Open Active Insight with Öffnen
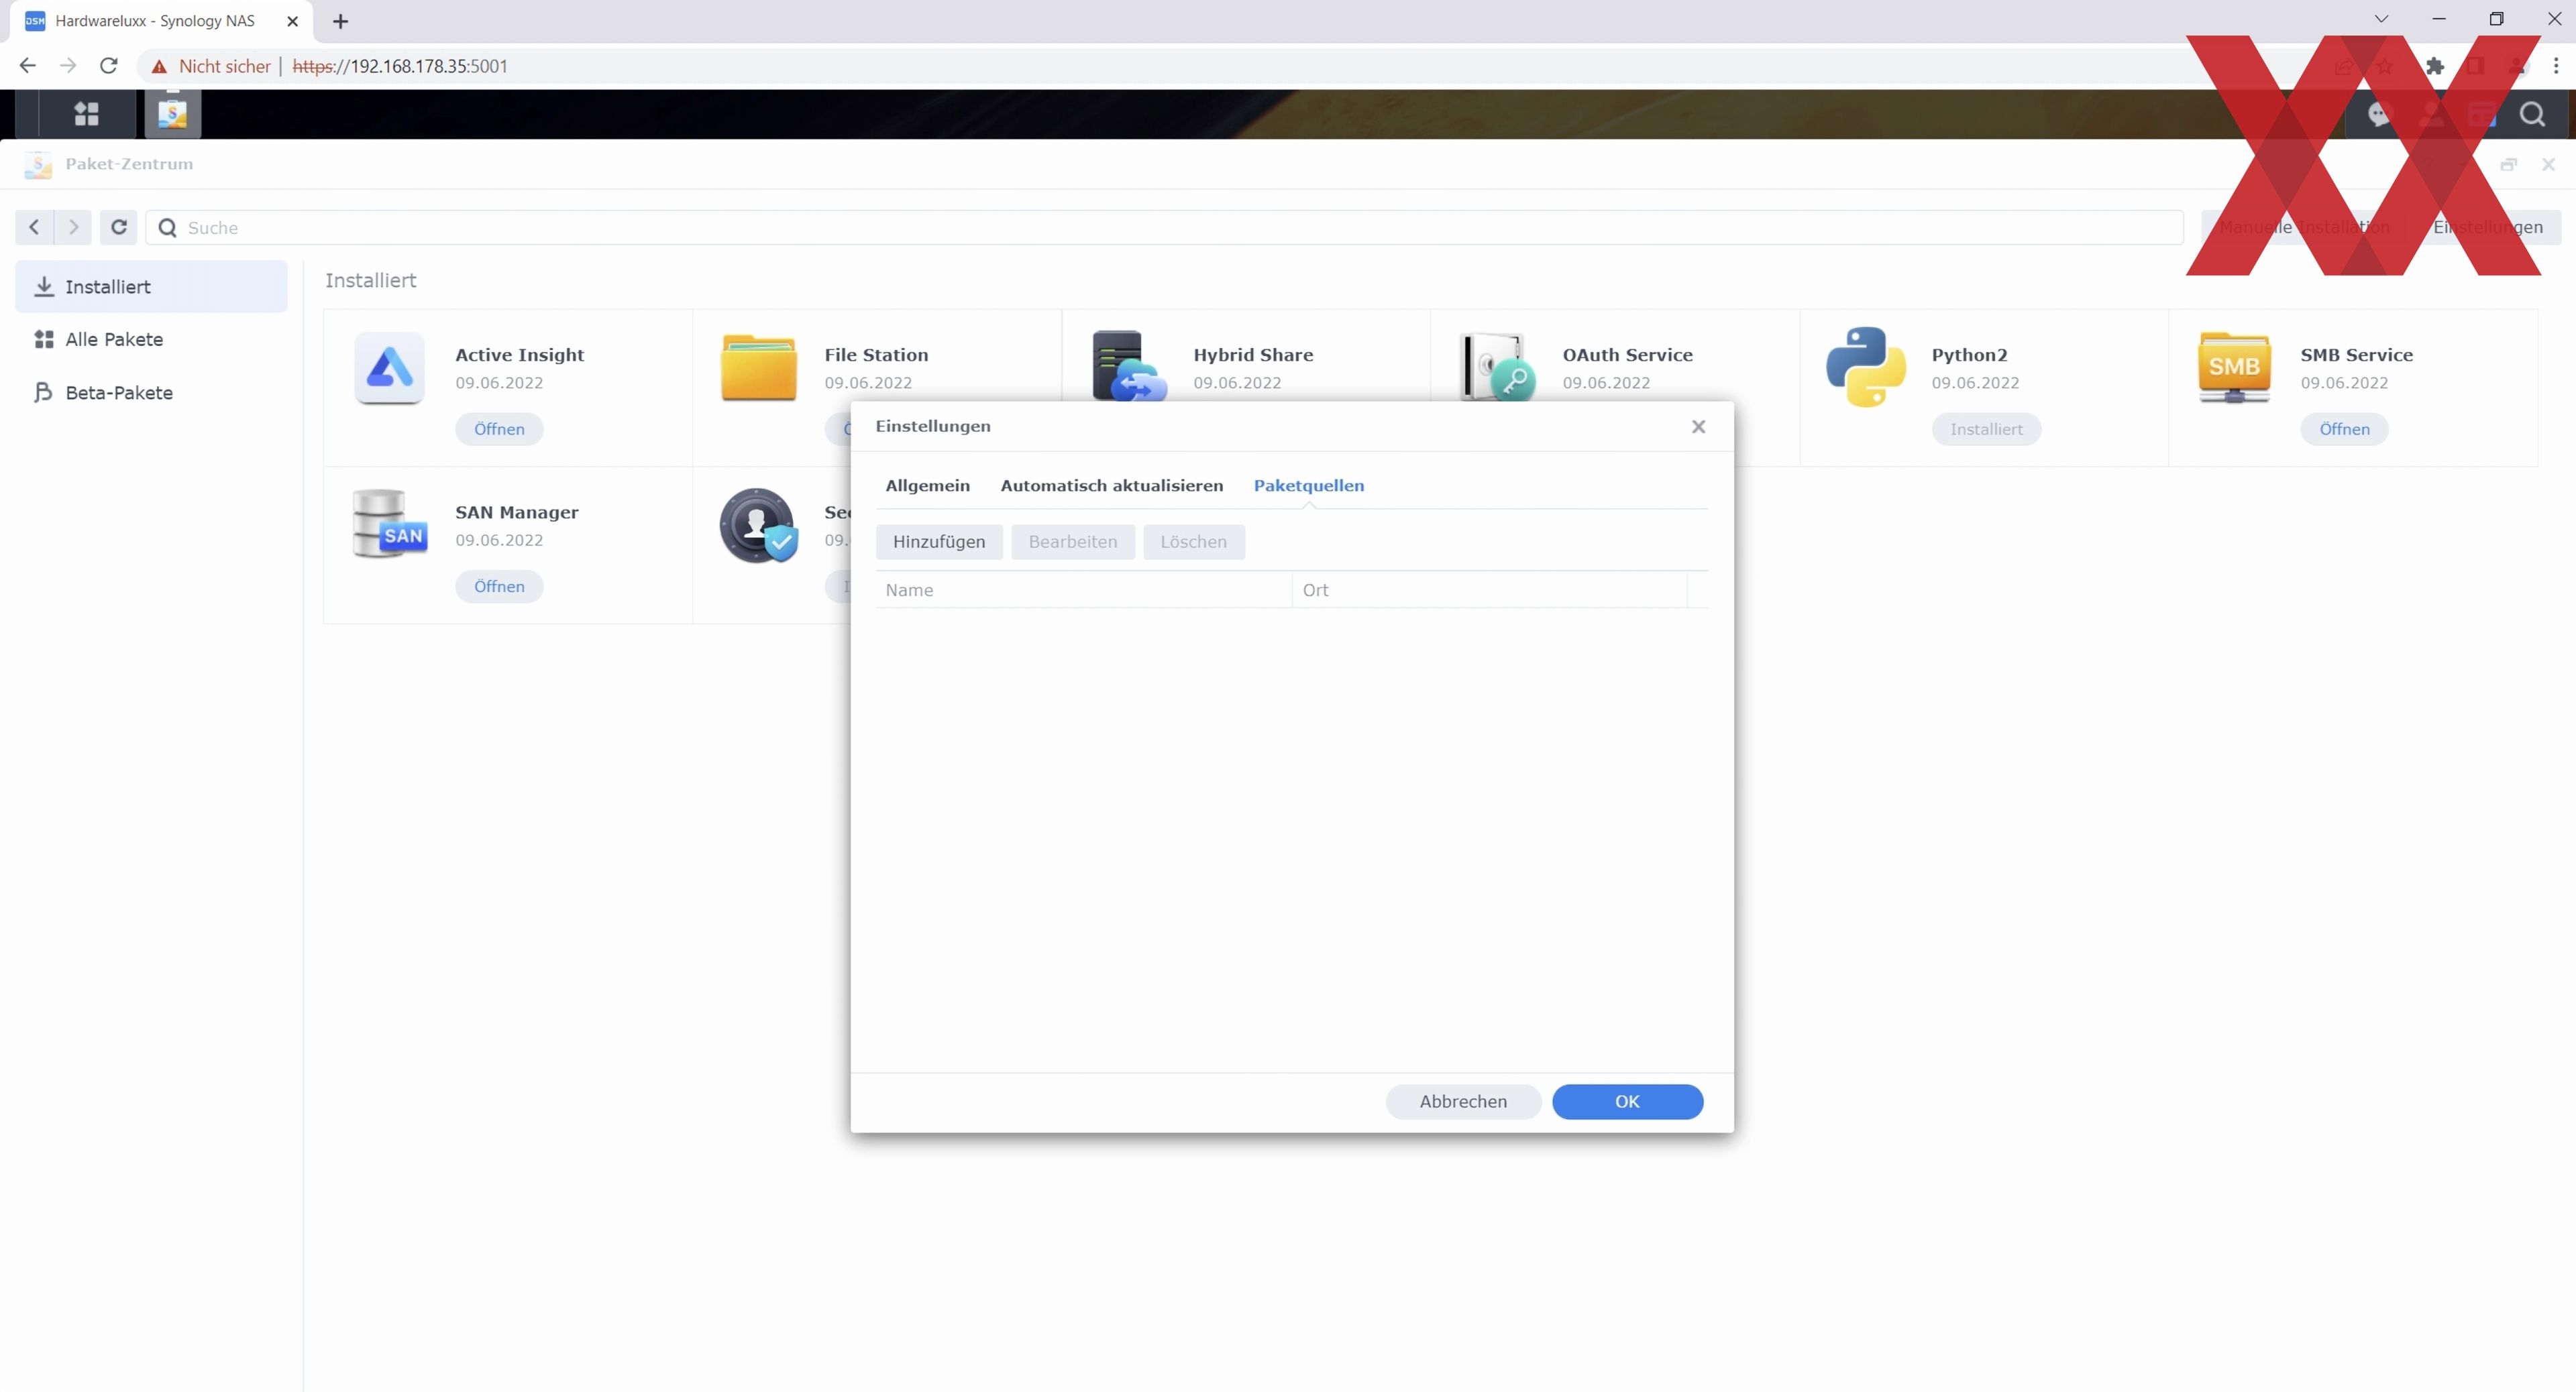Viewport: 2576px width, 1392px height. tap(499, 430)
